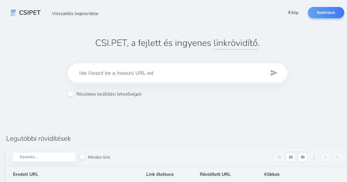Show 25 links per page
347x182 pixels.
coord(291,157)
